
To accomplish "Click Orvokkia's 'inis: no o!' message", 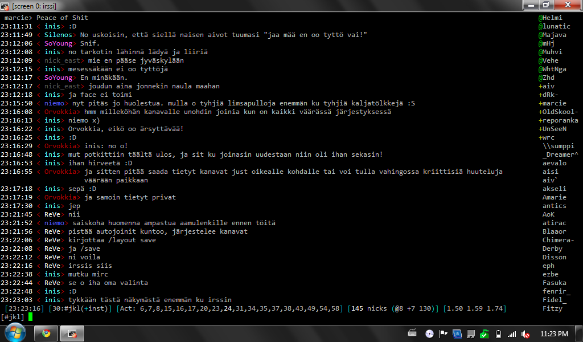I will (106, 146).
